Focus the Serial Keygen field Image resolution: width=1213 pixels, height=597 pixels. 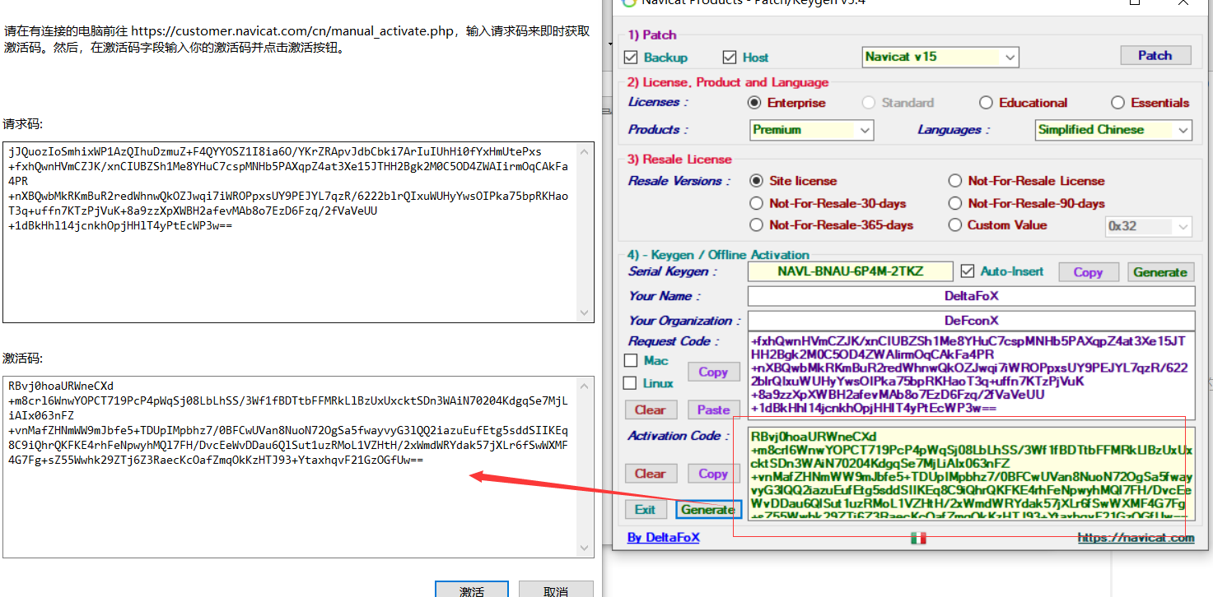tap(851, 271)
